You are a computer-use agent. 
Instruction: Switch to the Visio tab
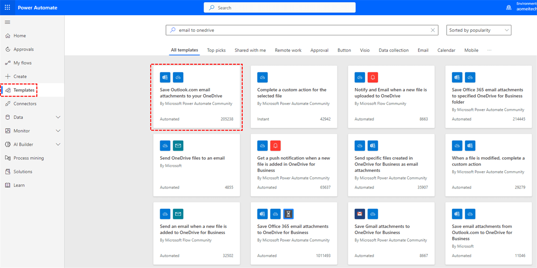[x=365, y=50]
